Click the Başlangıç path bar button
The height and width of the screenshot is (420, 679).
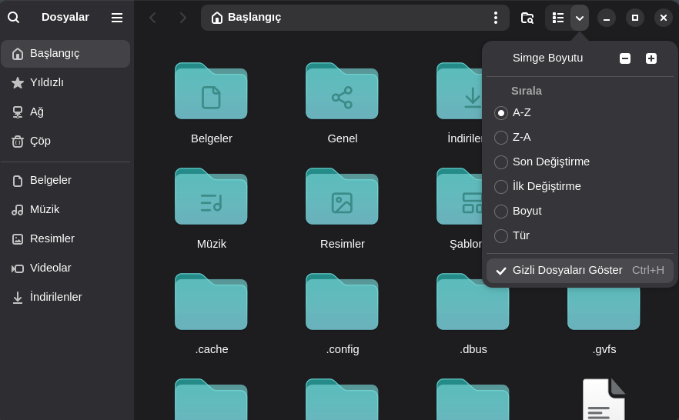coord(246,18)
